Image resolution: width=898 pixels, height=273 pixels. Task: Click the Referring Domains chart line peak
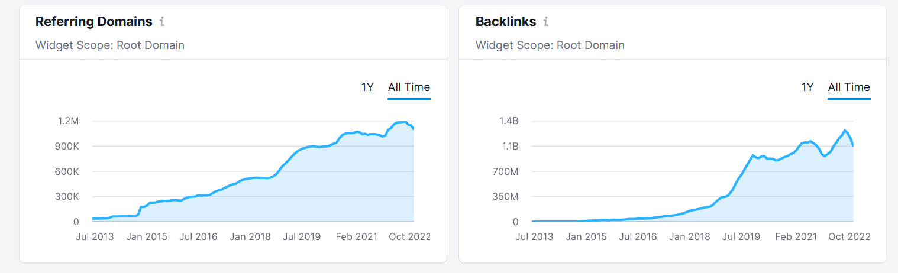[x=405, y=122]
